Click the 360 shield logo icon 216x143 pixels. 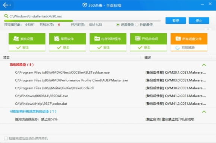click(85, 5)
